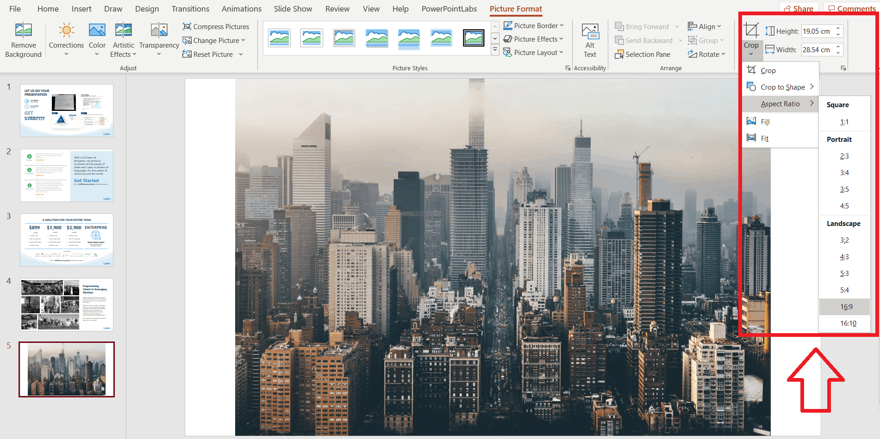Select 1:1 square aspect ratio
Image resolution: width=880 pixels, height=439 pixels.
[844, 122]
